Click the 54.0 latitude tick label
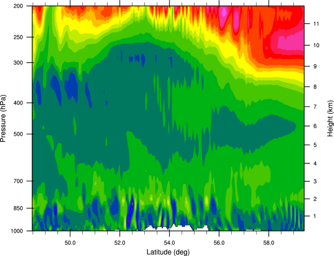 click(x=169, y=243)
